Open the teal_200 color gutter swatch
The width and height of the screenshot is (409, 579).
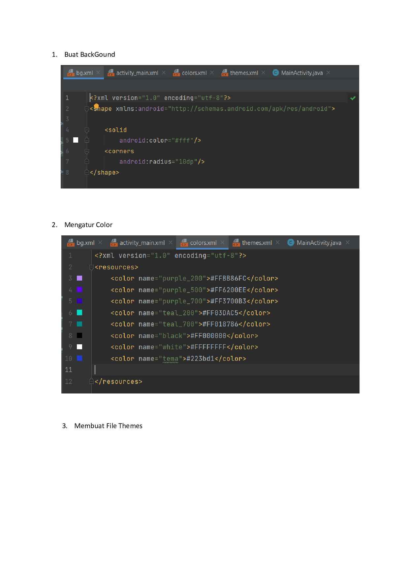click(79, 312)
